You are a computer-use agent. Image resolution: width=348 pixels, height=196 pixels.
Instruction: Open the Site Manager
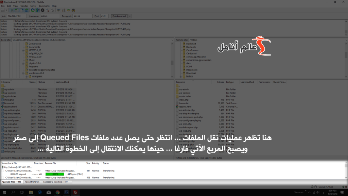3,10
